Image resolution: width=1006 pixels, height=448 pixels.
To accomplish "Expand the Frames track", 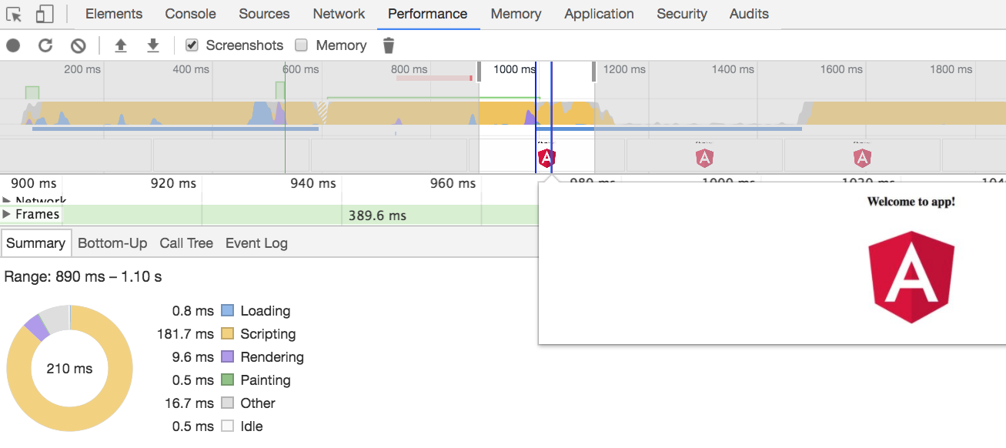I will 7,215.
